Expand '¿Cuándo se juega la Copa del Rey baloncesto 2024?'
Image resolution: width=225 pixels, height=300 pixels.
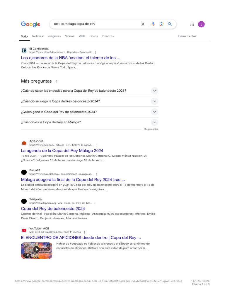point(90,101)
